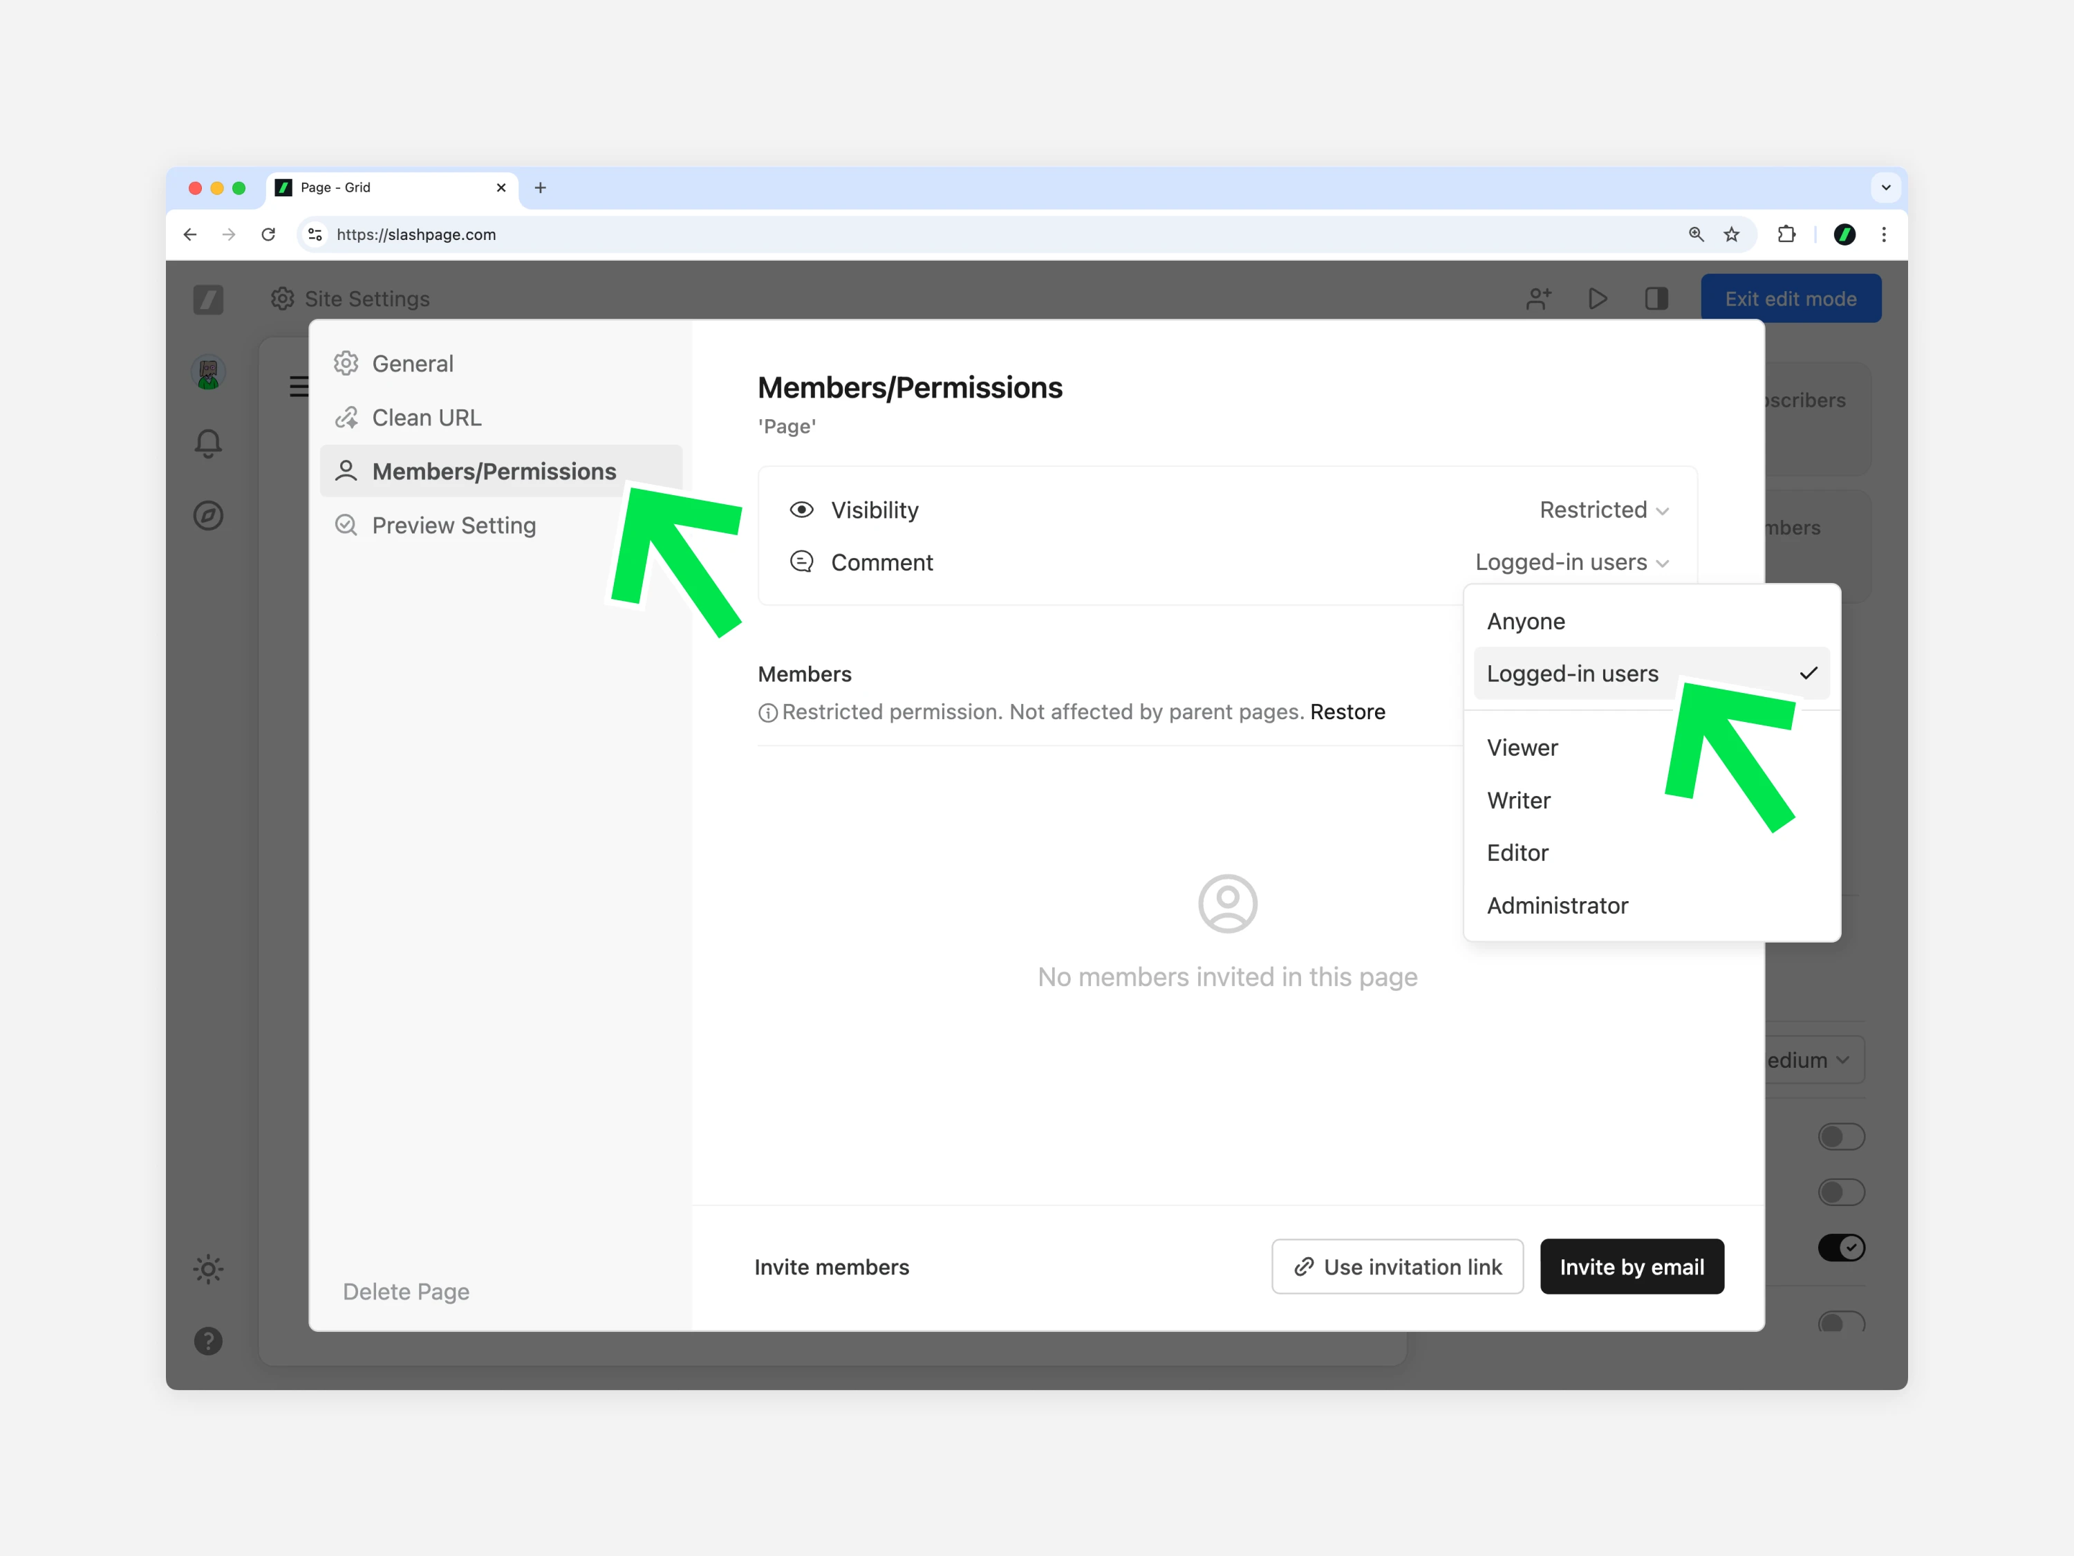This screenshot has height=1556, width=2074.
Task: Open help question mark icon
Action: [208, 1341]
